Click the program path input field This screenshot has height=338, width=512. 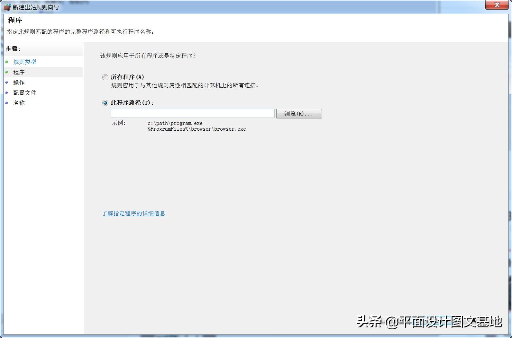click(x=192, y=113)
